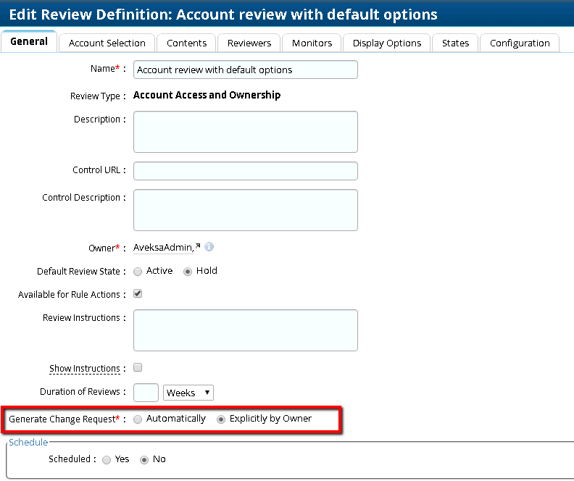
Task: Click the AveksaAdmin owner link
Action: 162,248
